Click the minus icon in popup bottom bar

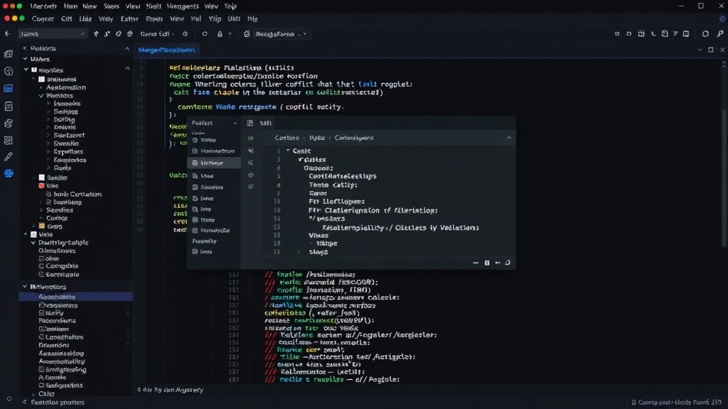(476, 263)
